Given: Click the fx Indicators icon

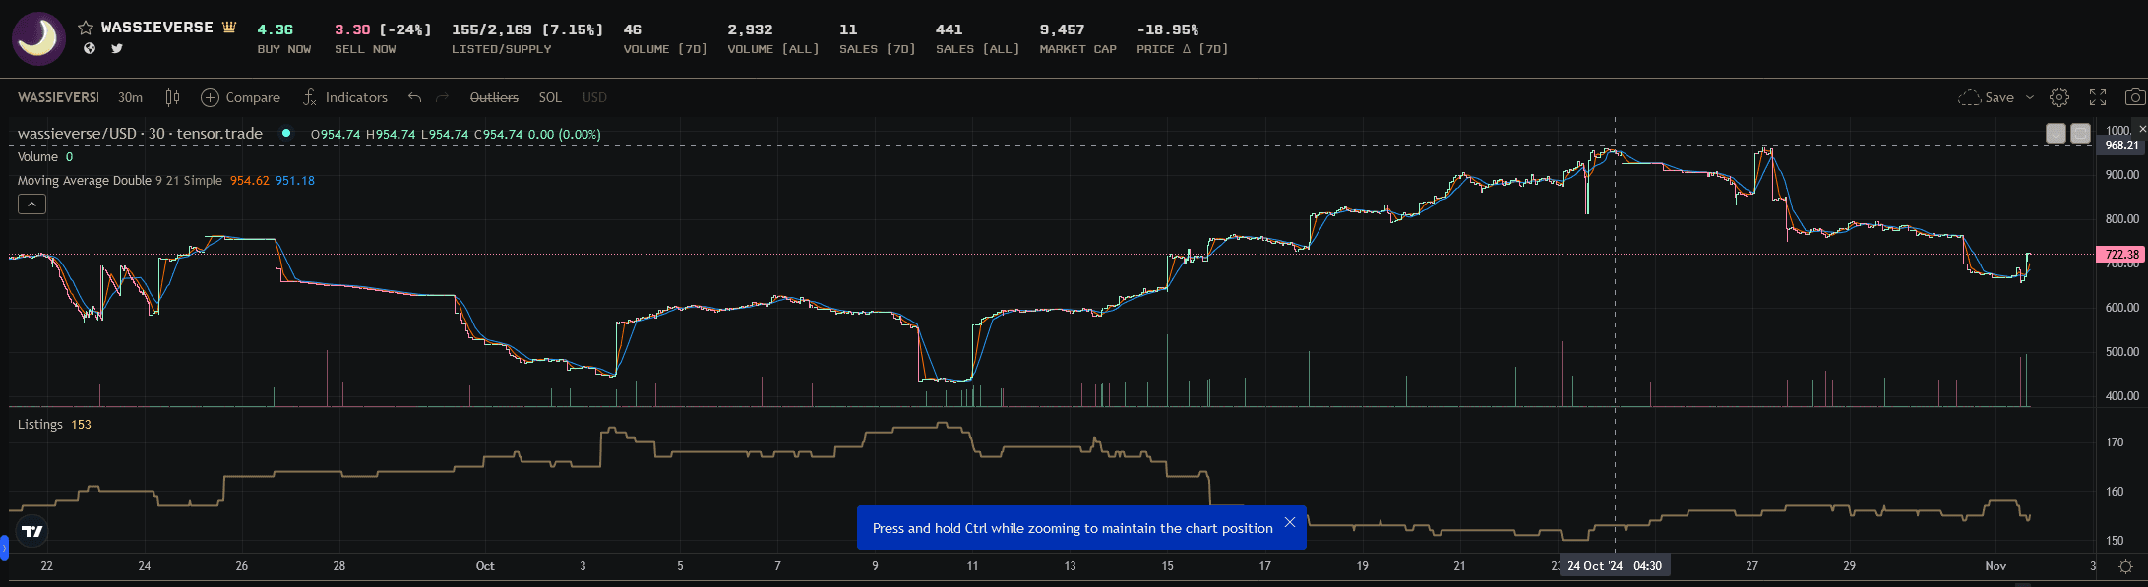Looking at the screenshot, I should click(x=310, y=97).
